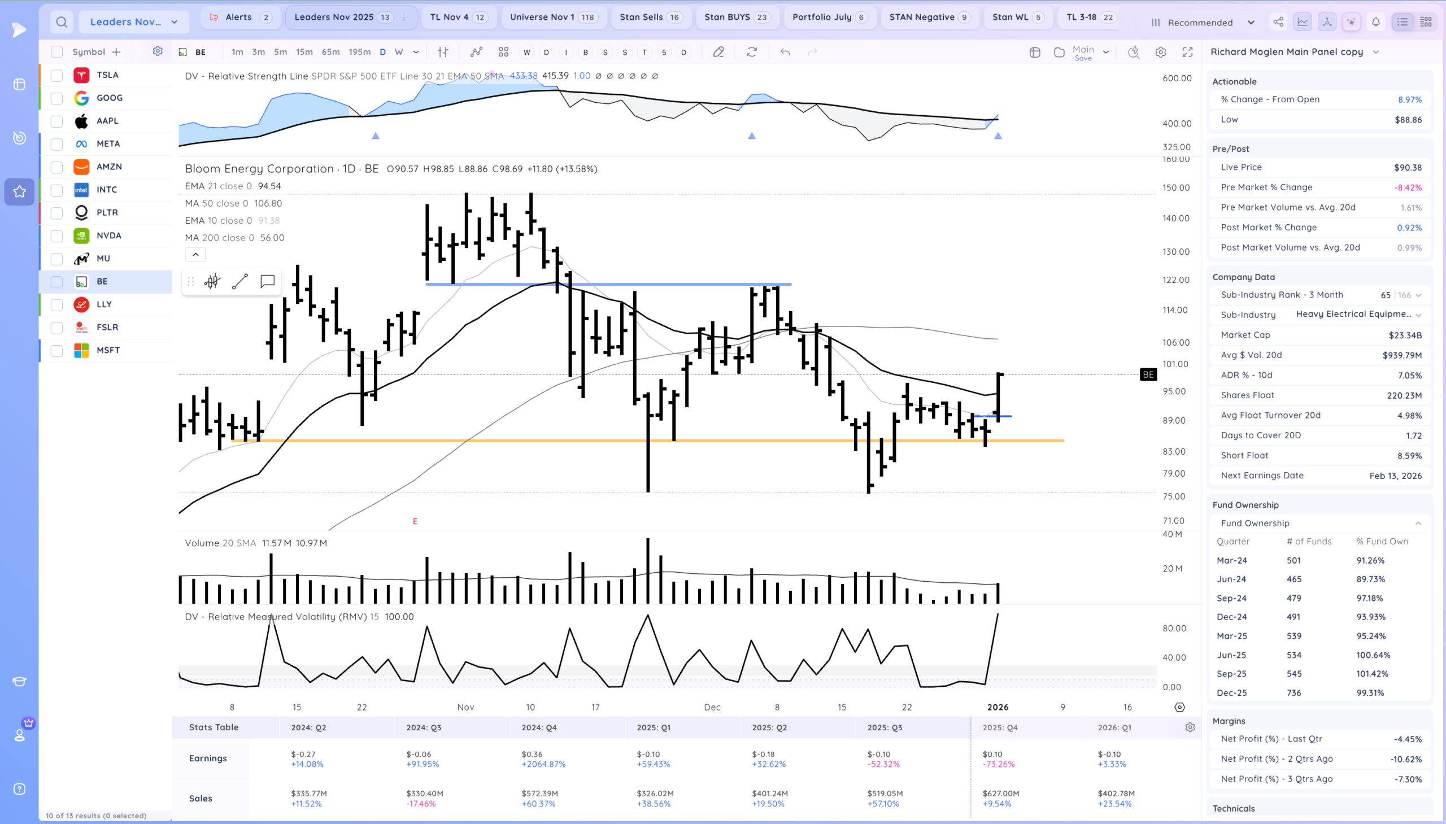1446x824 pixels.
Task: Open the drawing pencil tool
Action: [718, 52]
